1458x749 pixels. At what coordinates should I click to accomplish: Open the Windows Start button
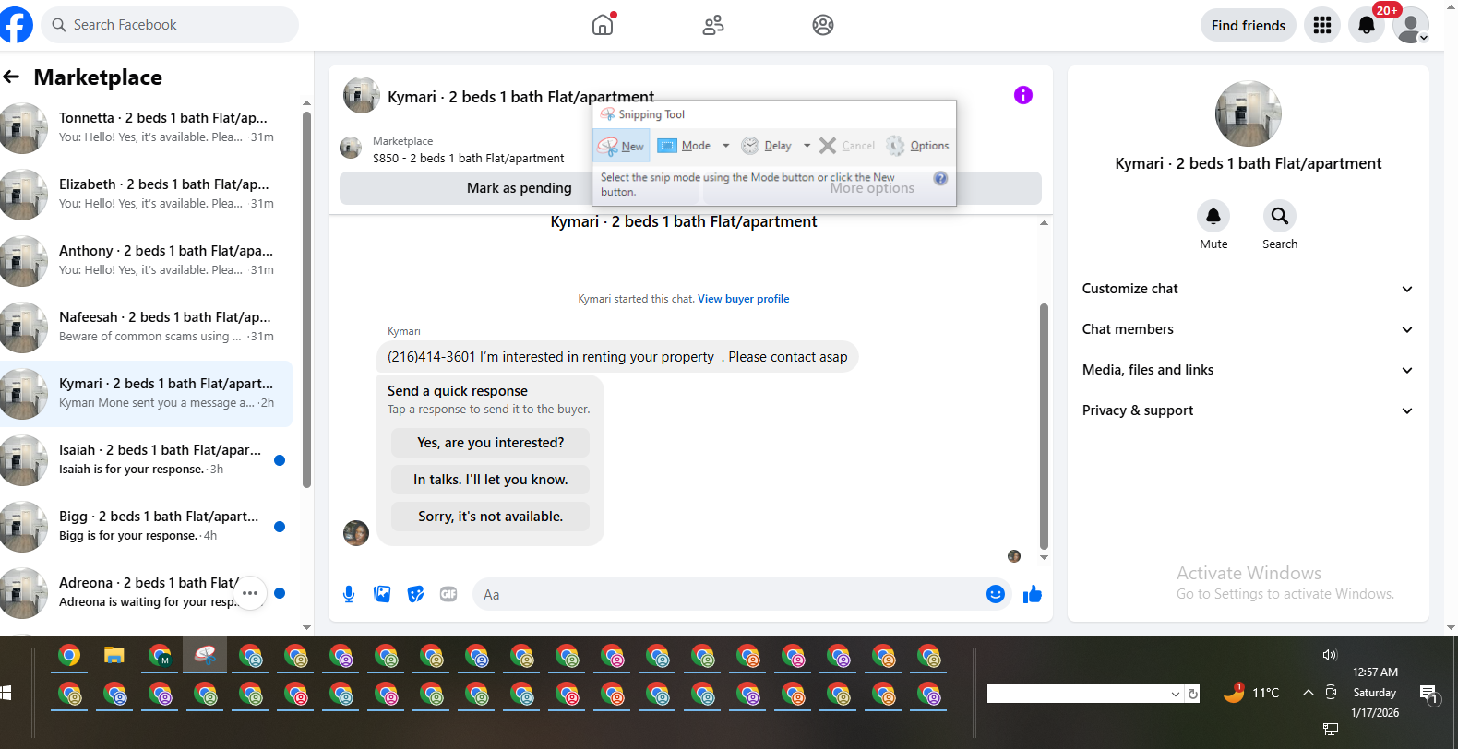click(4, 693)
